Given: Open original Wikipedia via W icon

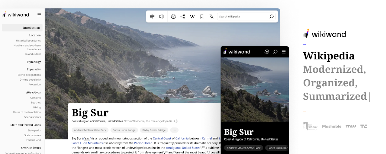Looking at the screenshot, I should coord(192,17).
